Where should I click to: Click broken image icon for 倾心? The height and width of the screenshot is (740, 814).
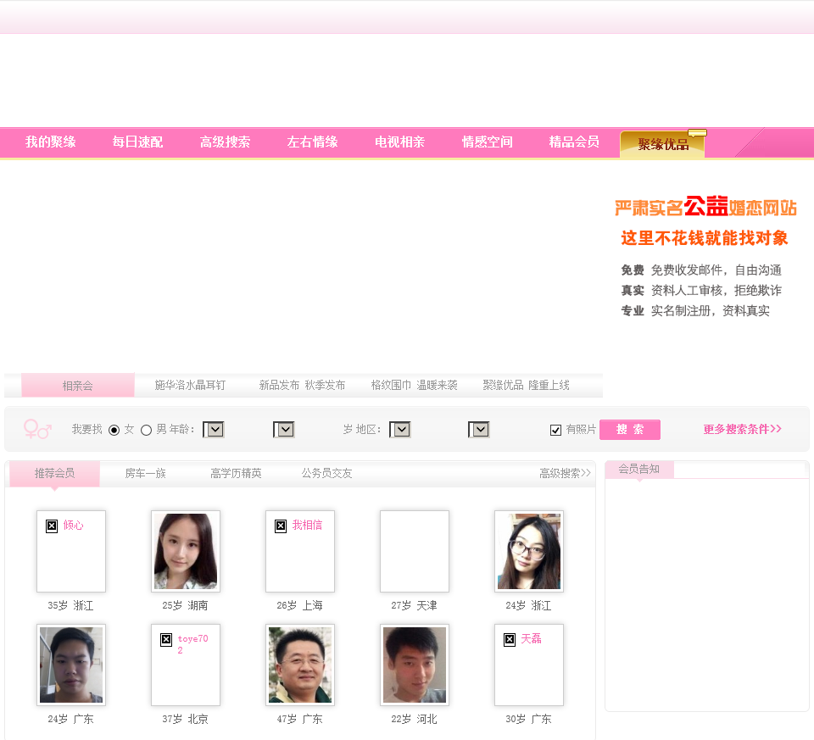[x=52, y=526]
